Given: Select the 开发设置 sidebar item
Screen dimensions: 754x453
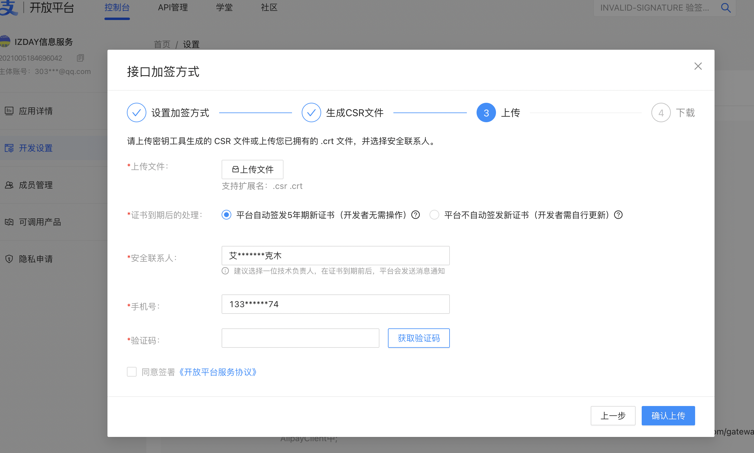Looking at the screenshot, I should click(36, 148).
